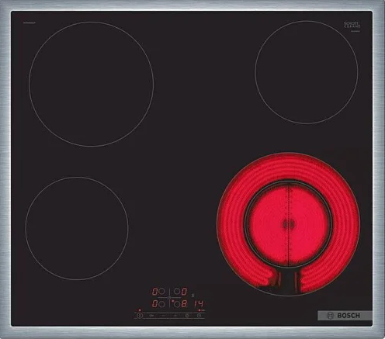Select the front-right zone selector circle
The height and width of the screenshot is (339, 385).
click(177, 304)
